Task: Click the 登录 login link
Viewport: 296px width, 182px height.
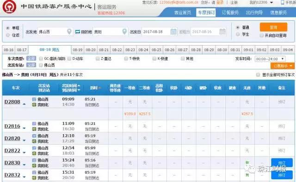Action: 220,2
